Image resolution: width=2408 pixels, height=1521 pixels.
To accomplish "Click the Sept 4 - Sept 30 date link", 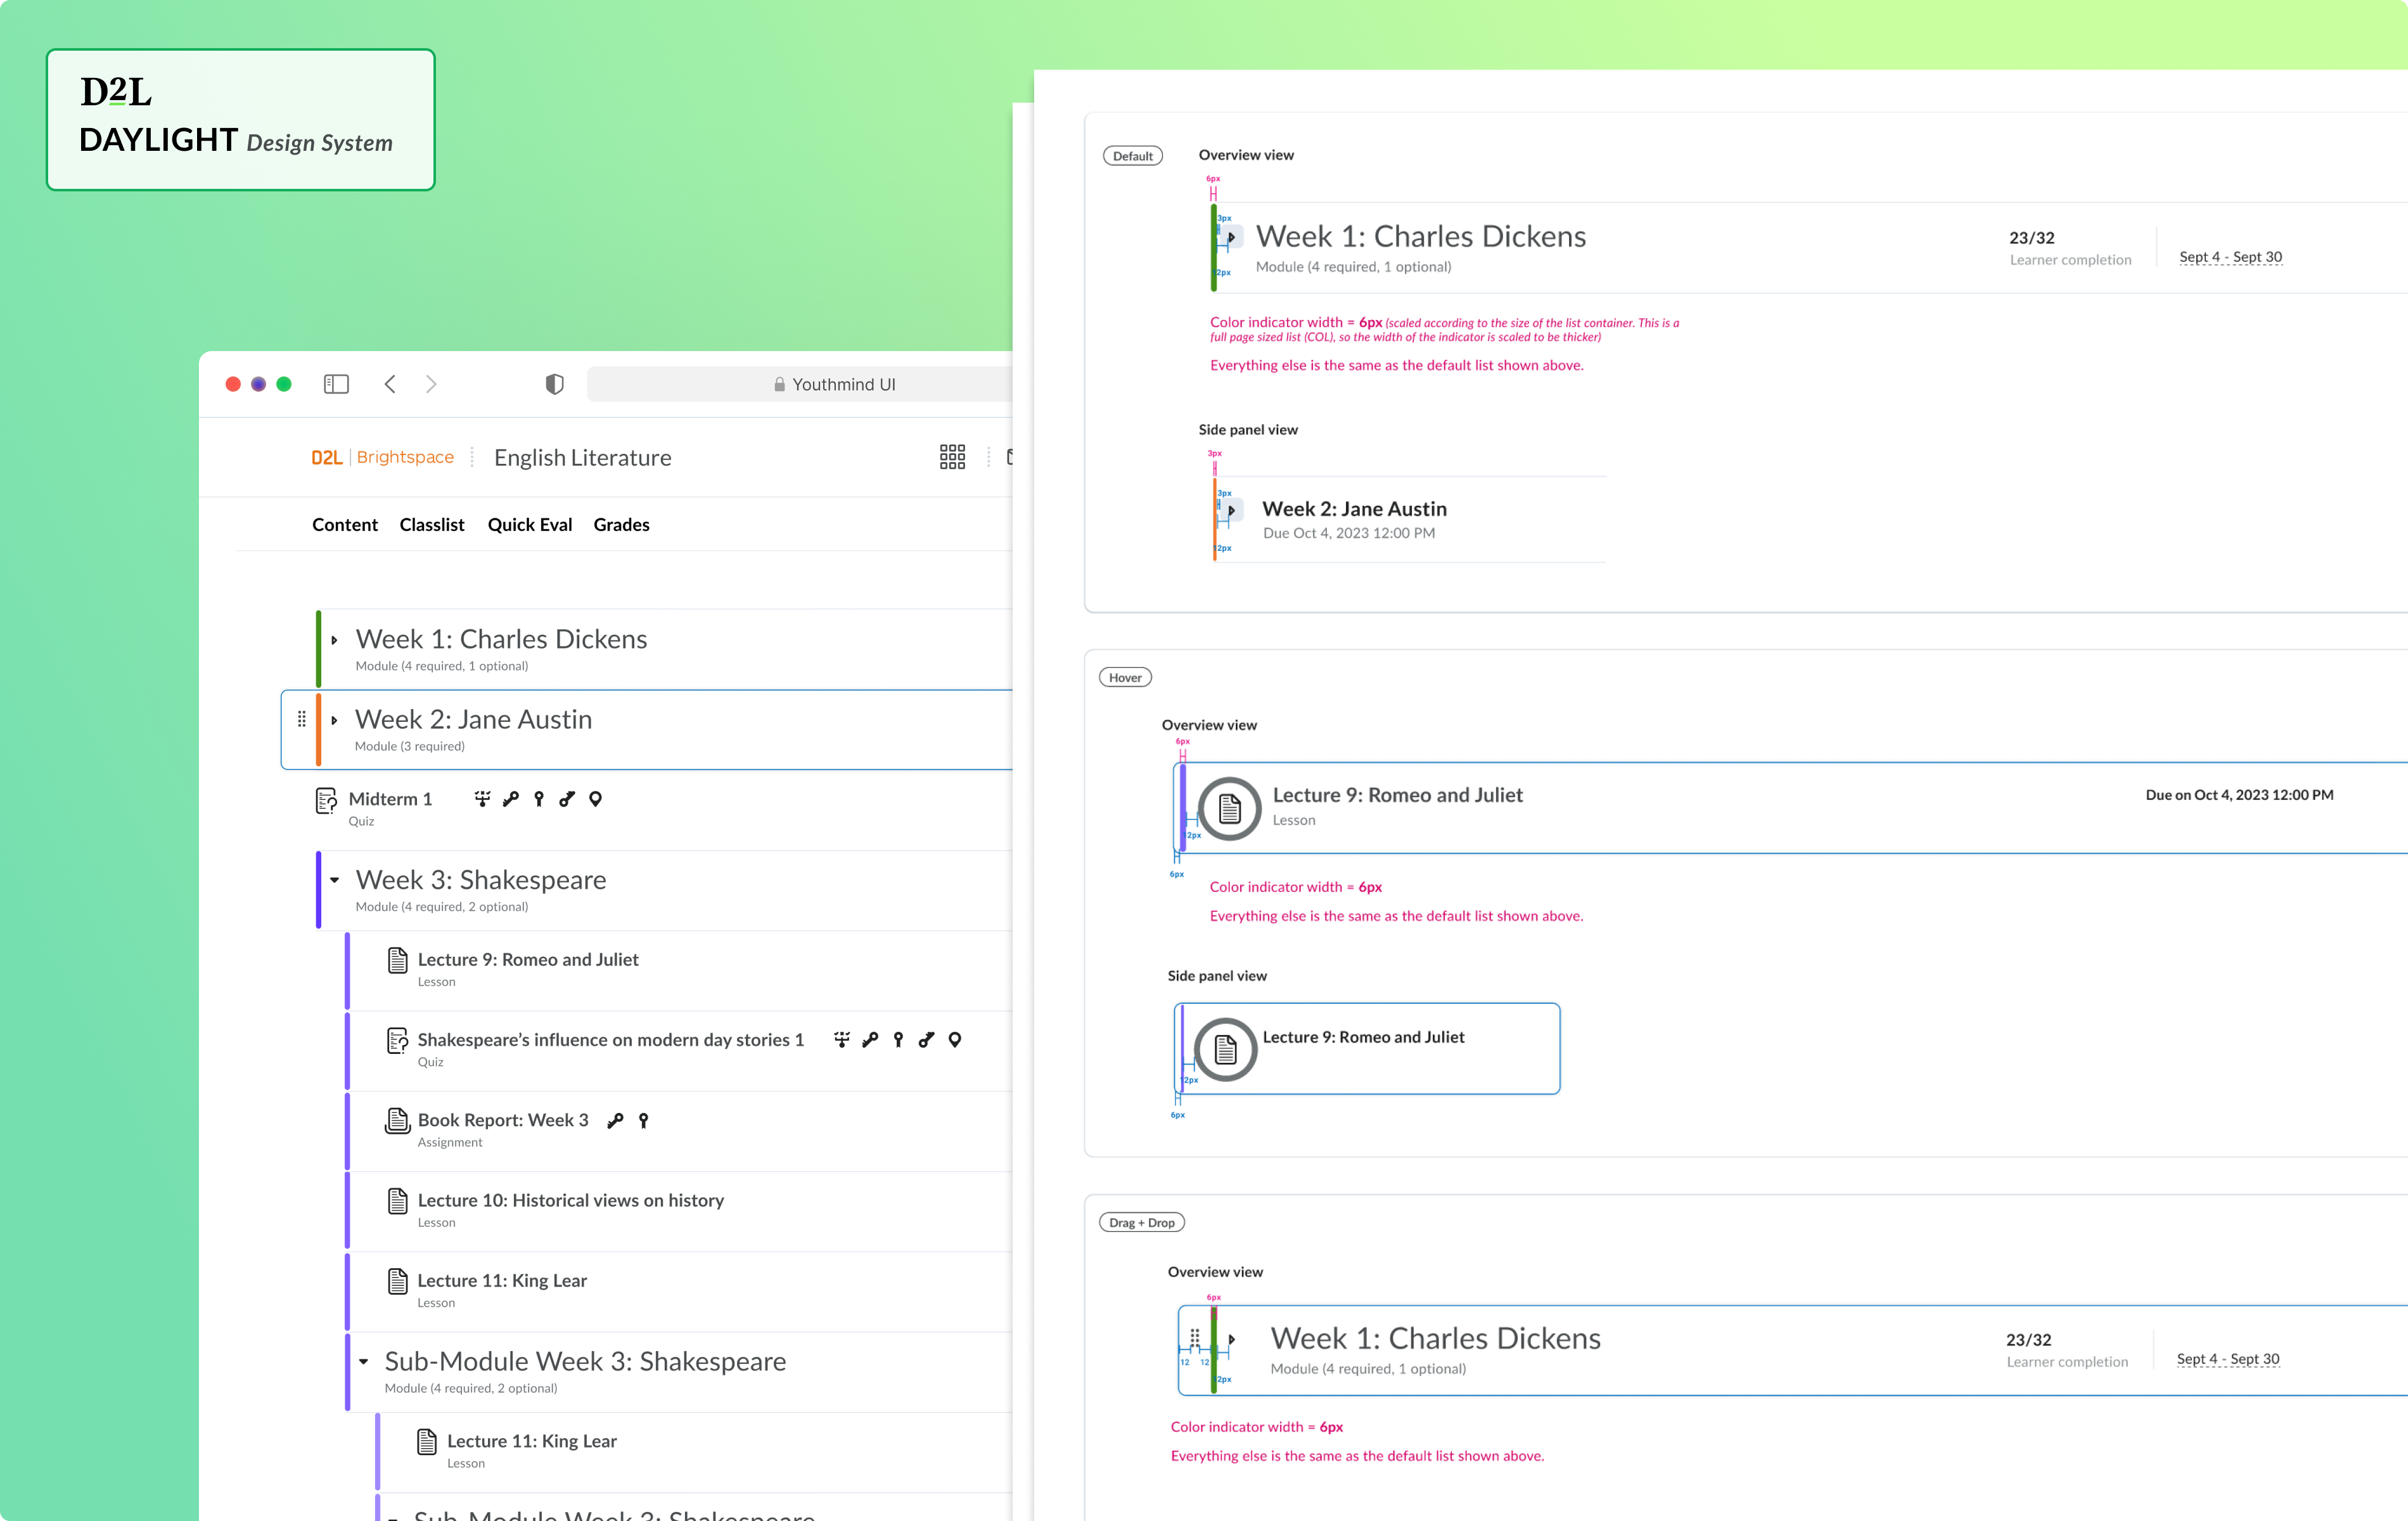I will tap(2230, 257).
